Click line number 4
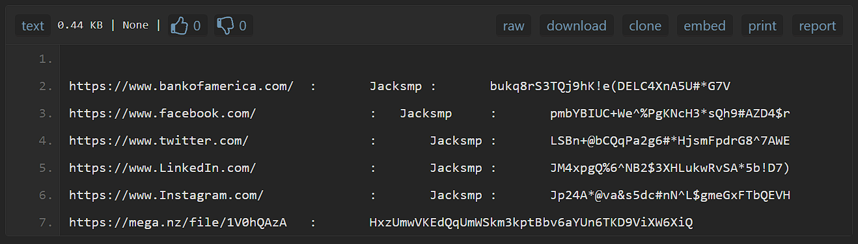The width and height of the screenshot is (858, 244). coord(45,141)
